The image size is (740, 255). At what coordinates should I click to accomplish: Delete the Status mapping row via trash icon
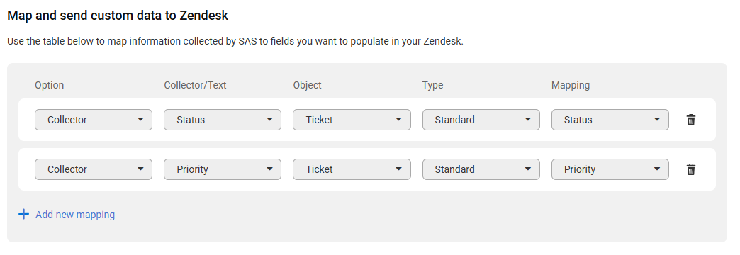(691, 120)
